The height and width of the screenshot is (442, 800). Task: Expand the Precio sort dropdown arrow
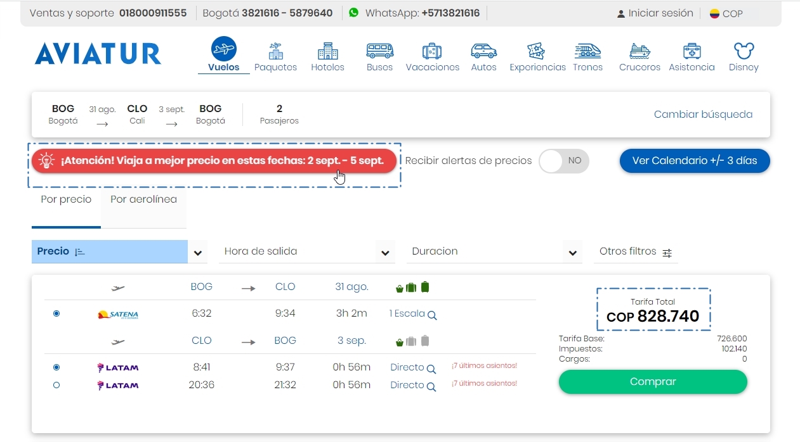tap(198, 253)
